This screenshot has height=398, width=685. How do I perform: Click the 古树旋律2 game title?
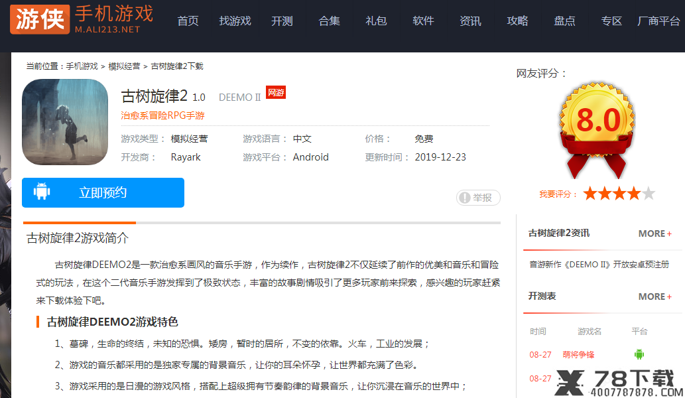155,96
